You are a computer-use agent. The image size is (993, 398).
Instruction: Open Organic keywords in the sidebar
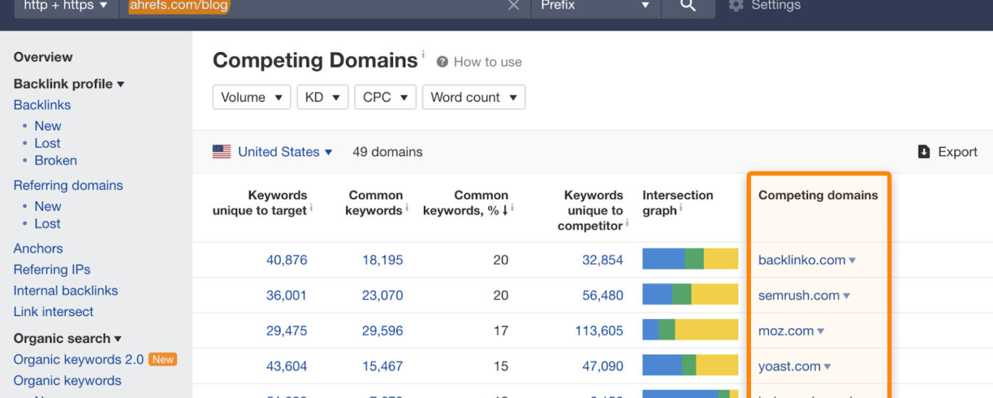point(67,381)
